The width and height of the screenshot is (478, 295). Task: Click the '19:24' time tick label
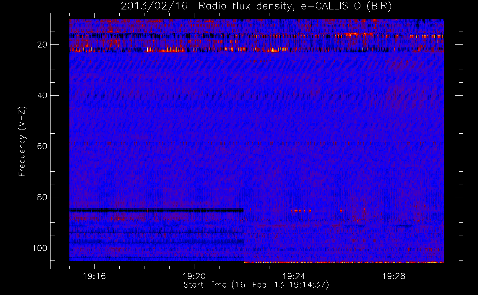coord(294,276)
